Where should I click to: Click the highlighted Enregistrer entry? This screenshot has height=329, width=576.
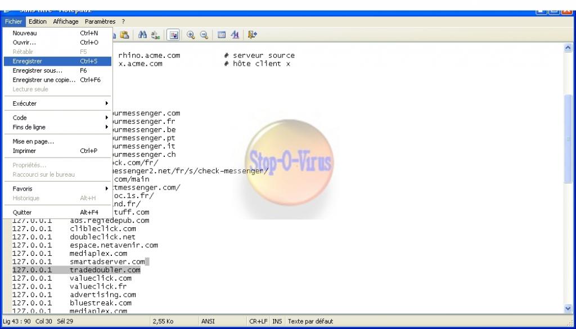tap(57, 61)
